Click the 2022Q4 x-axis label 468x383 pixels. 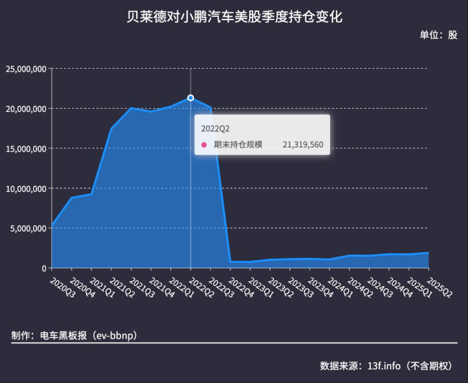[241, 287]
